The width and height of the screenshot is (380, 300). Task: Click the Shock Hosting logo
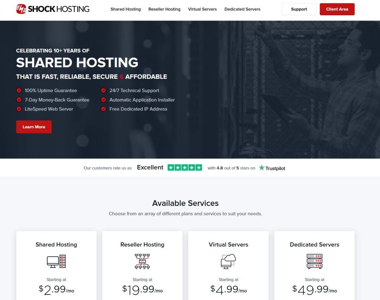pos(53,9)
